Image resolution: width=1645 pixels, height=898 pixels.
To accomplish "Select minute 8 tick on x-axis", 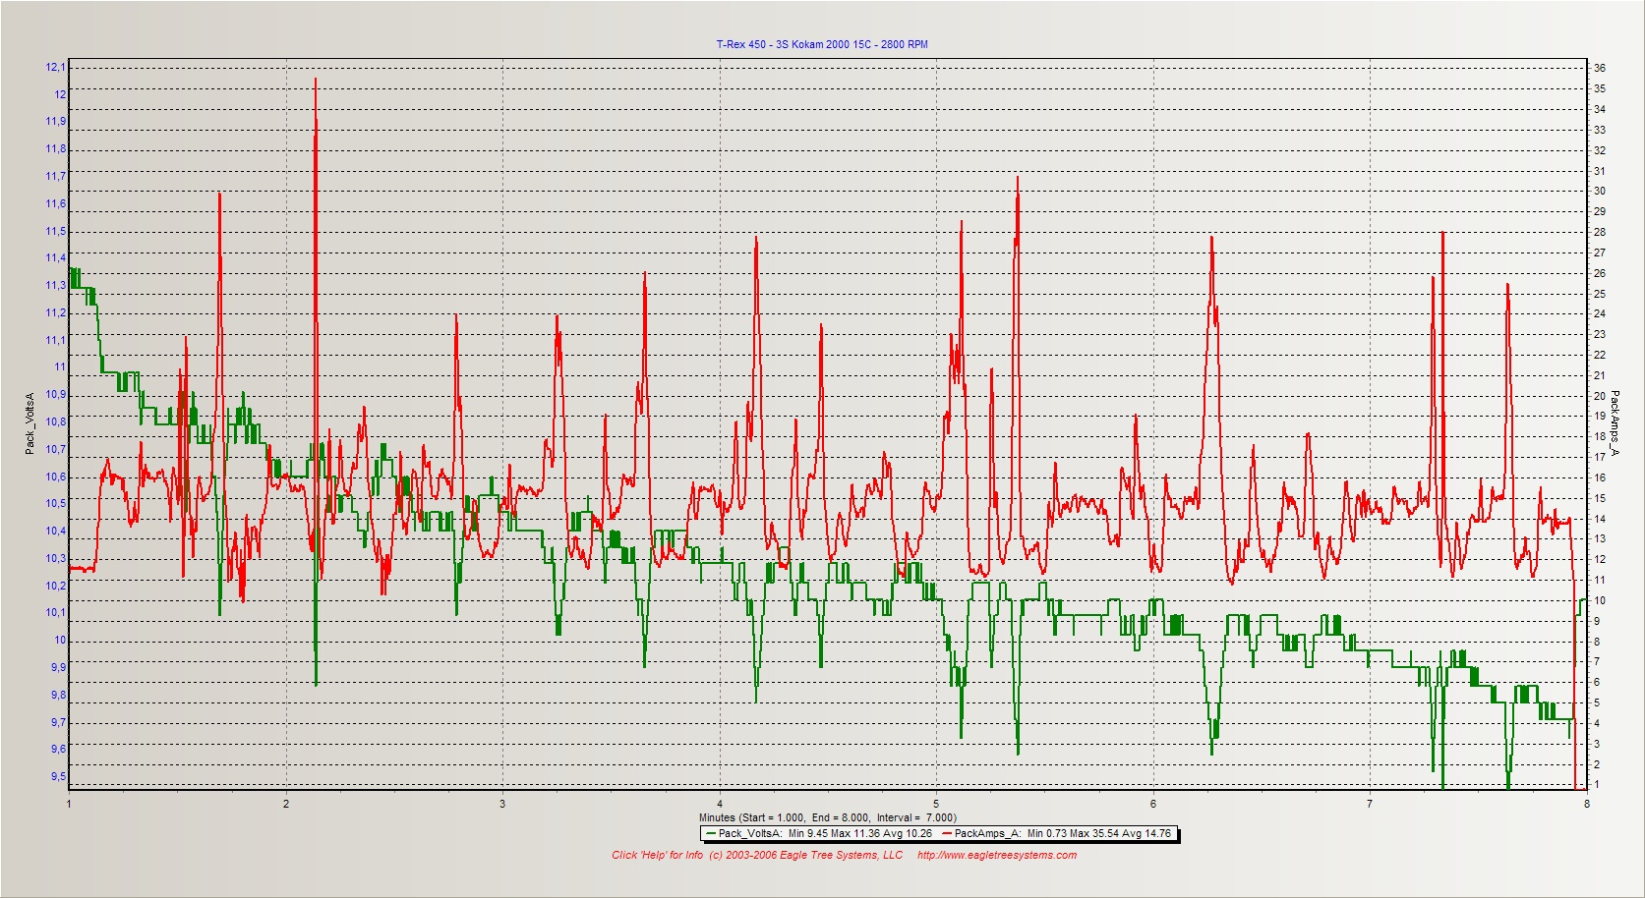I will [x=1586, y=804].
